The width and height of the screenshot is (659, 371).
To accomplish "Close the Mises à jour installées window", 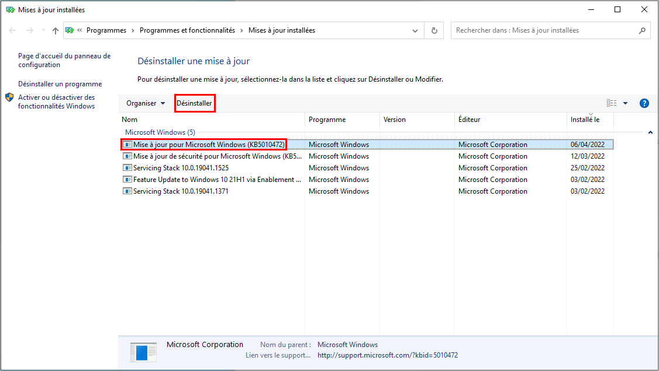I will [x=644, y=10].
